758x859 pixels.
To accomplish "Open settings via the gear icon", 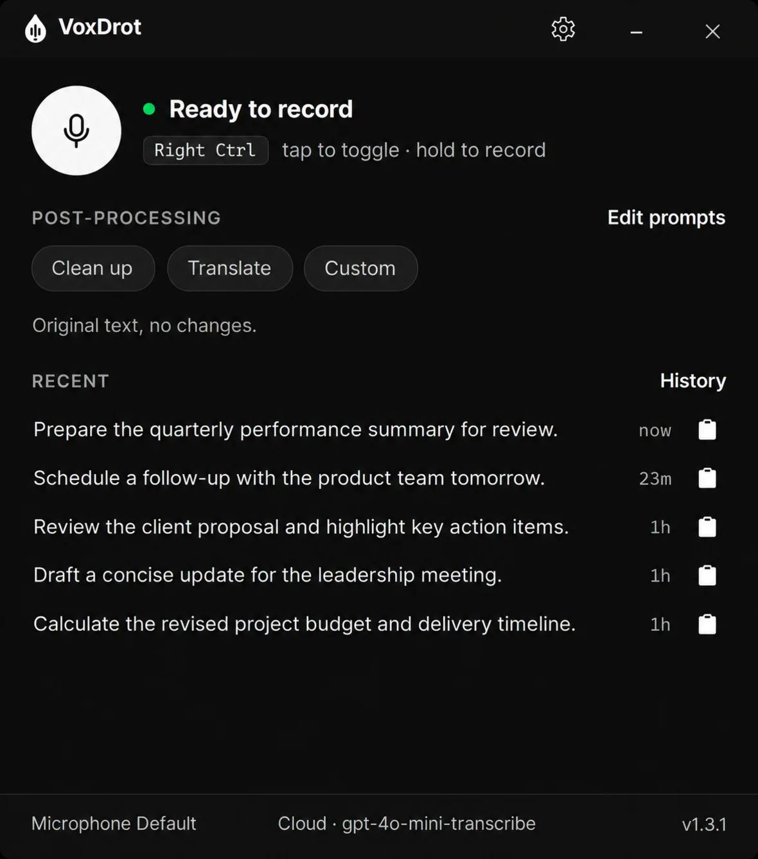I will [563, 29].
